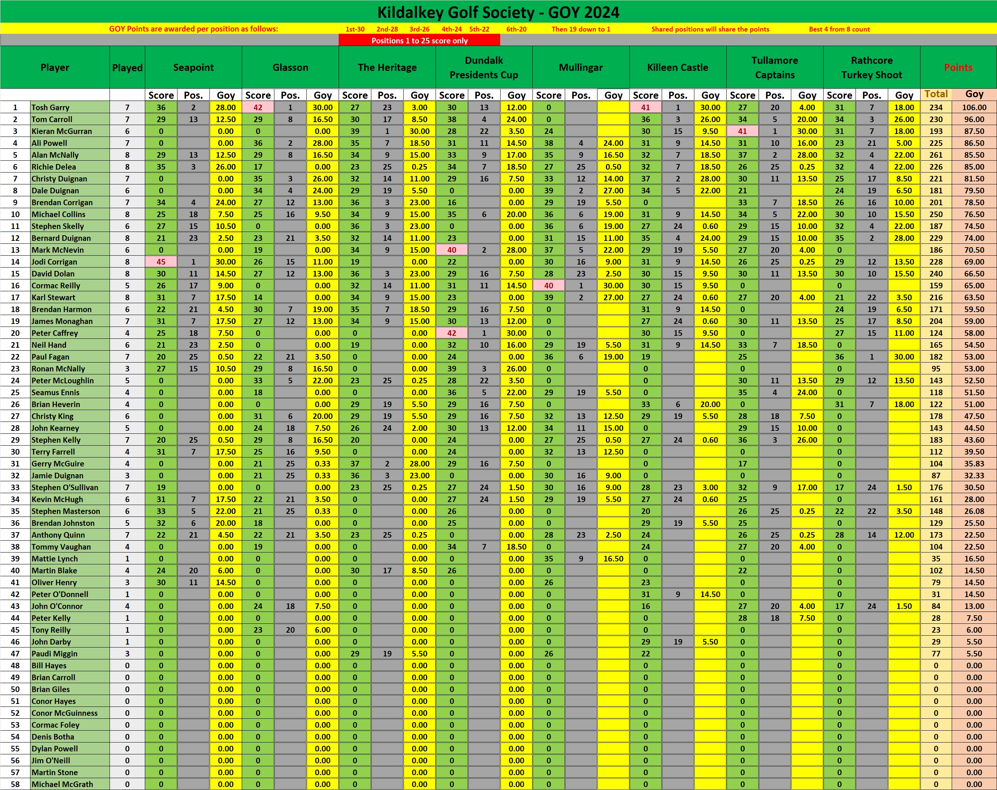
Task: Click Michael Collins' Total of 250
Action: (x=936, y=214)
